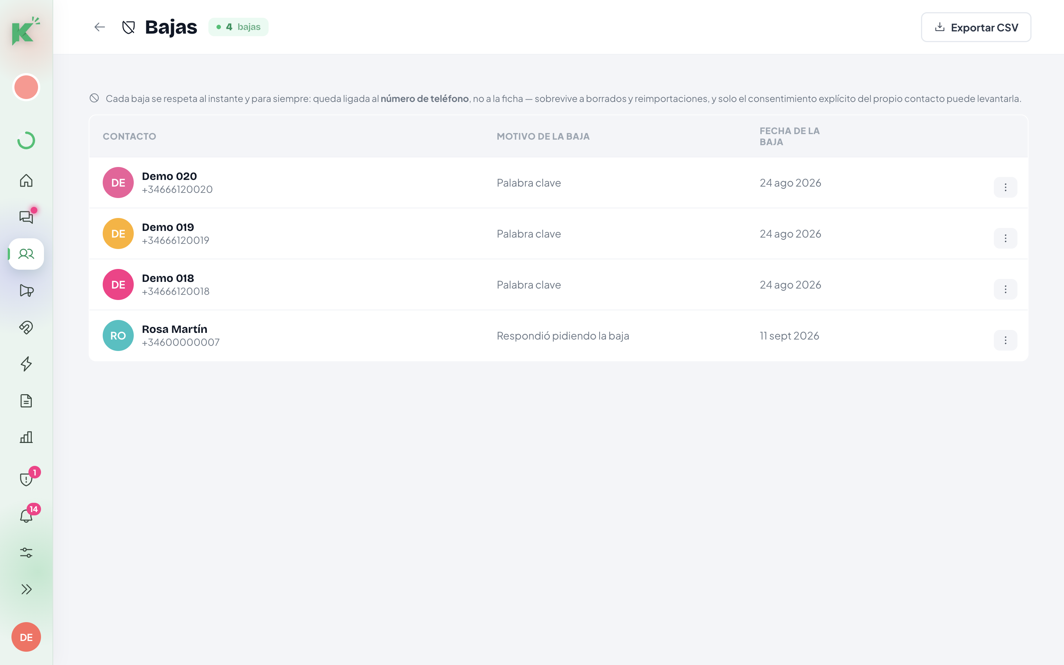The height and width of the screenshot is (665, 1064).
Task: Open the document templates icon
Action: tap(26, 401)
